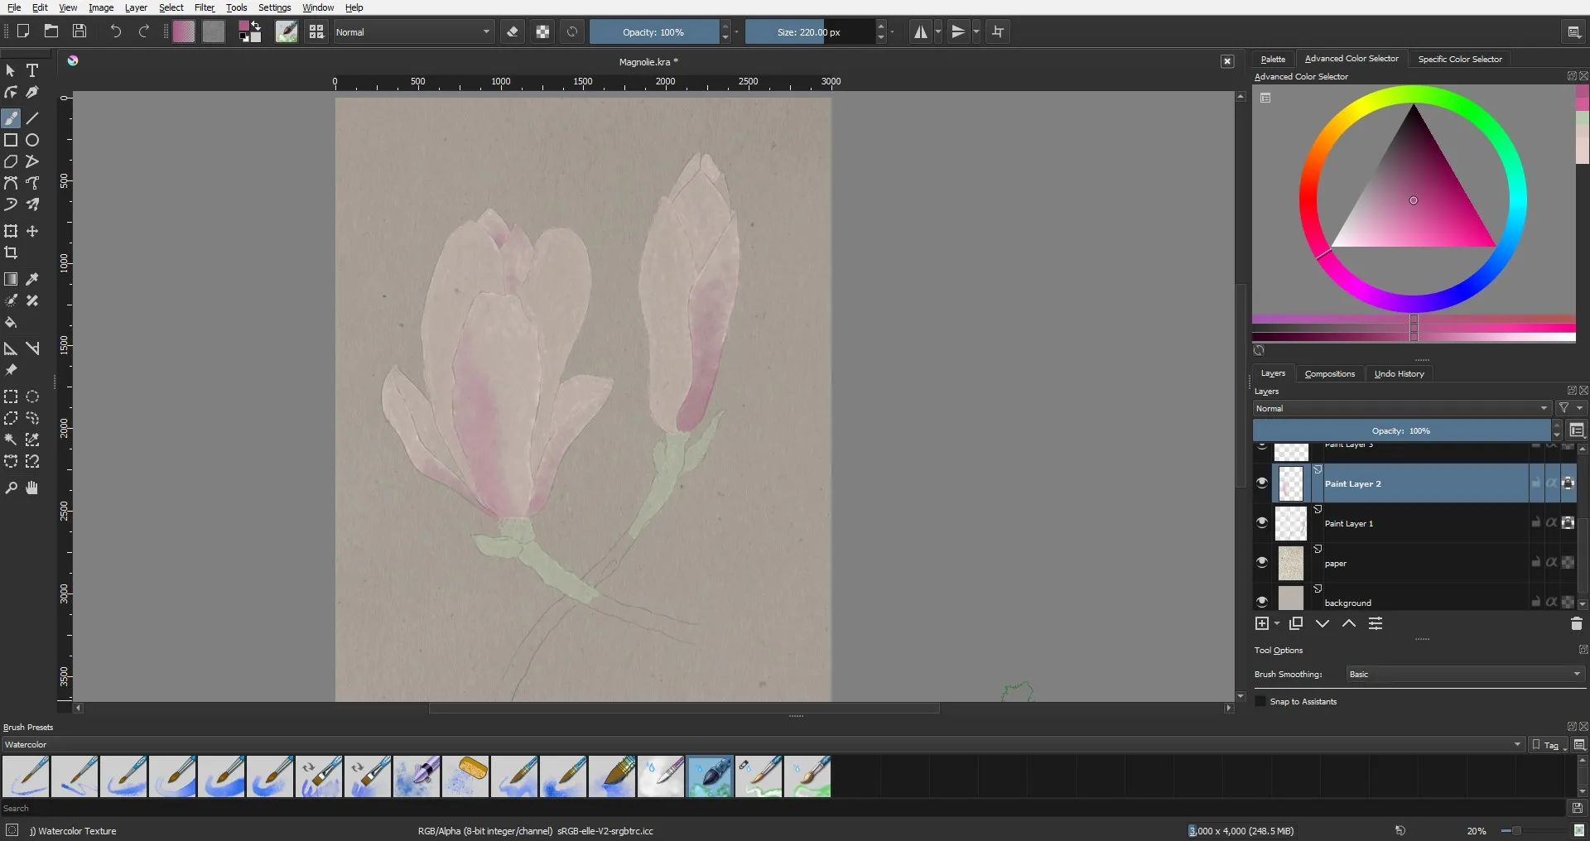Pick the Fill bucket tool
This screenshot has width=1590, height=841.
pos(11,323)
